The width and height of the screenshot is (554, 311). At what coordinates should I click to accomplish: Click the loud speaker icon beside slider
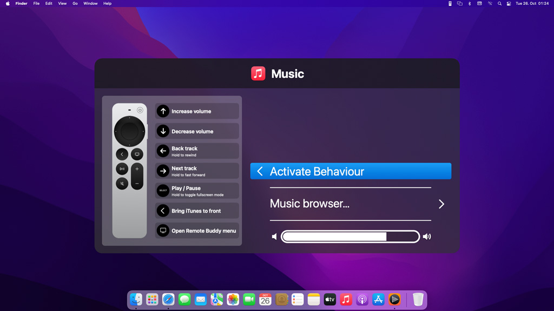point(427,236)
